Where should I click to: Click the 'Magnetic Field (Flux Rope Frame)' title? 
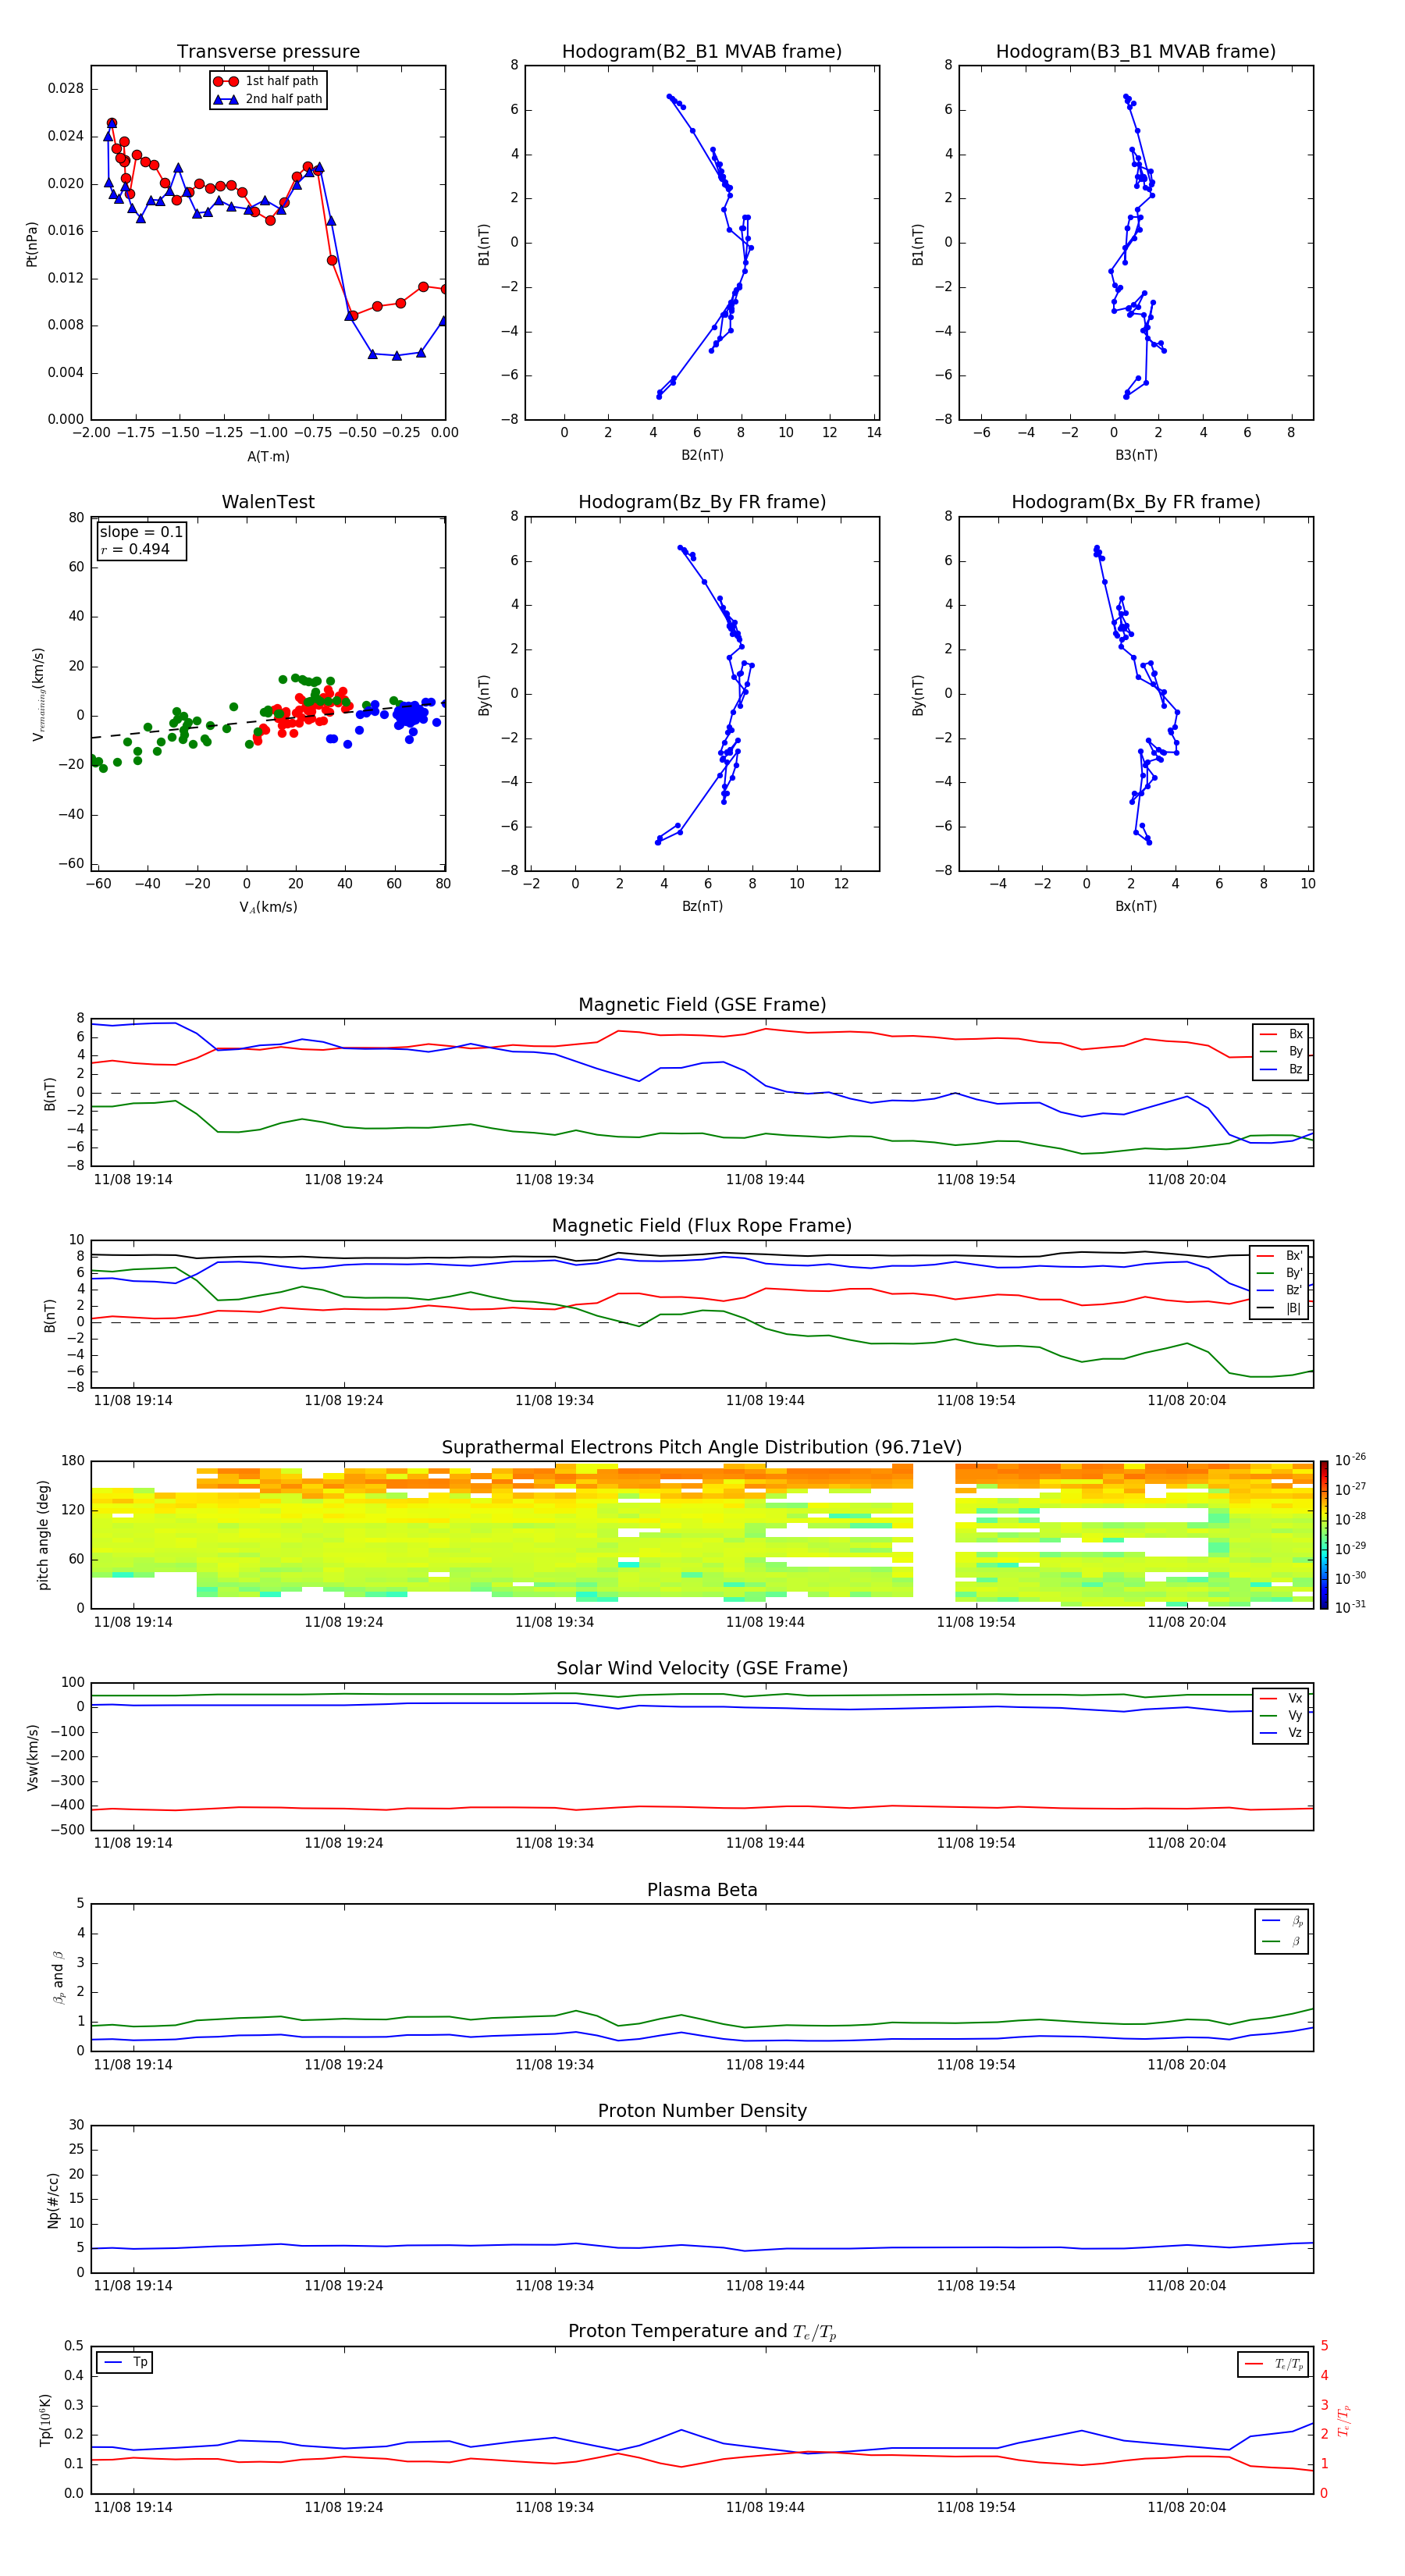702,1225
